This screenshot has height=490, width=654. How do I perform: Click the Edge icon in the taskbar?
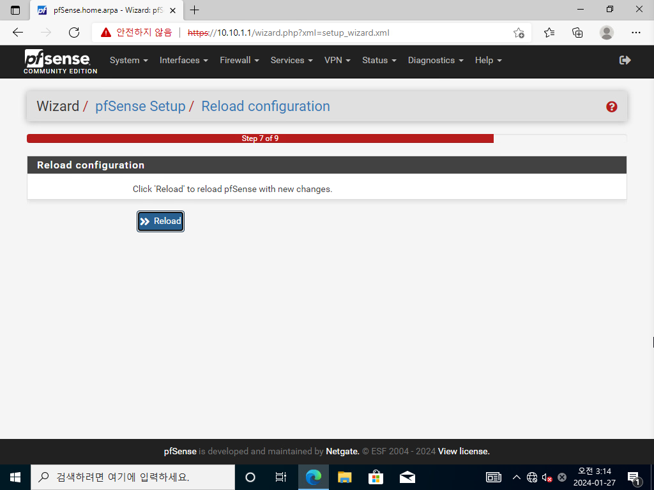313,477
